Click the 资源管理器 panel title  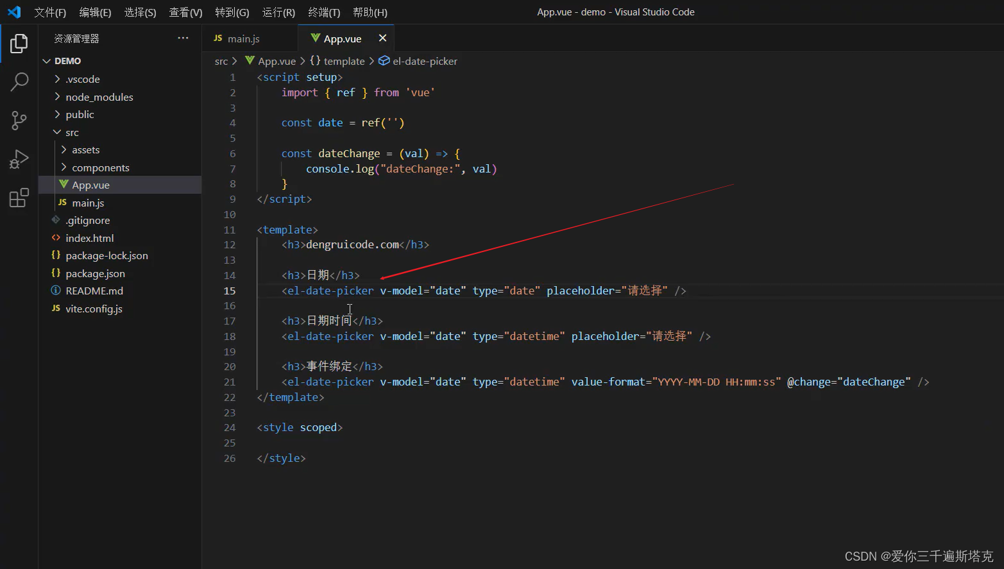(76, 38)
